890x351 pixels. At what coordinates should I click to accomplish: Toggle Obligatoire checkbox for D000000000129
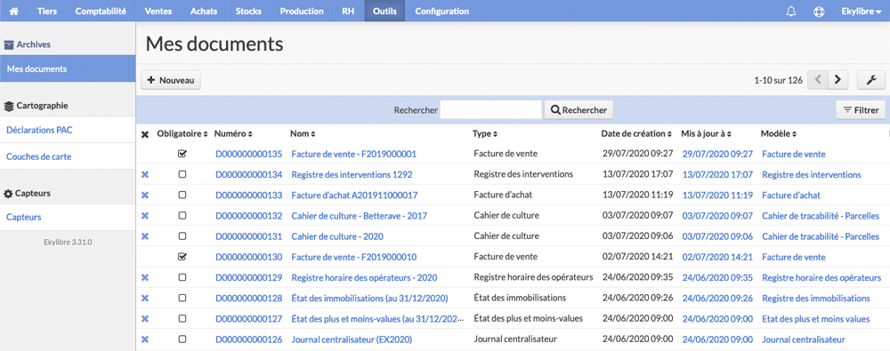tap(182, 278)
